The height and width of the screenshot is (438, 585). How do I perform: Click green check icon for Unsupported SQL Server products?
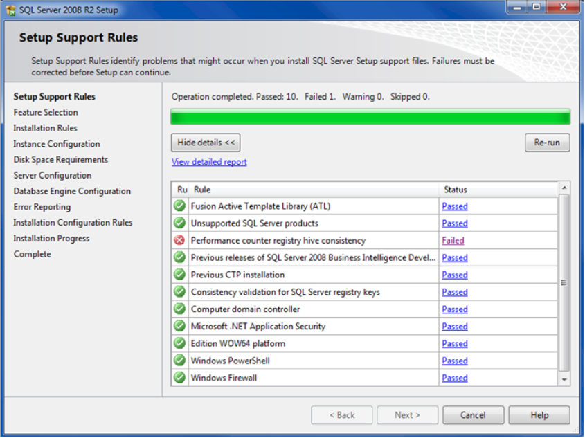click(x=179, y=223)
